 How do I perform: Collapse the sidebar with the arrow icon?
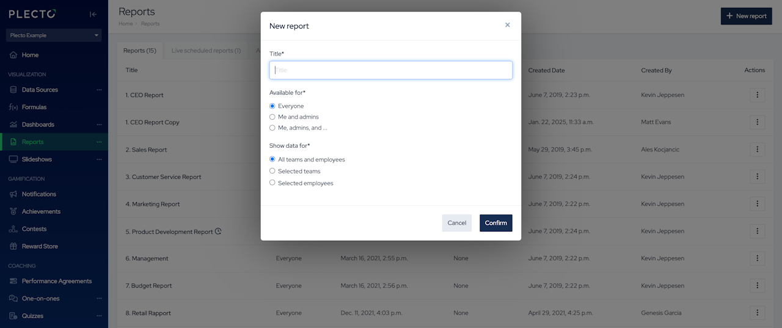(x=93, y=14)
